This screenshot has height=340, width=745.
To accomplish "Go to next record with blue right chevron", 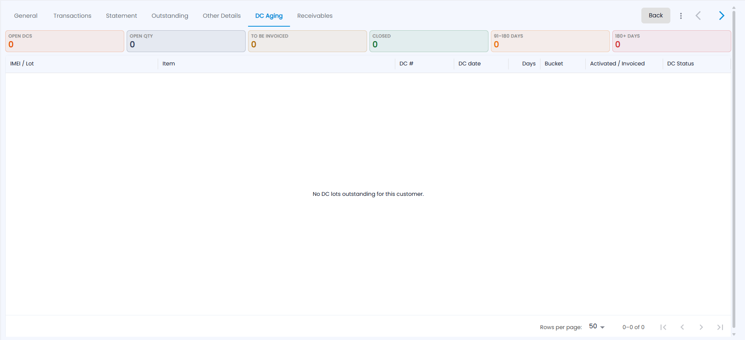I will coord(722,16).
